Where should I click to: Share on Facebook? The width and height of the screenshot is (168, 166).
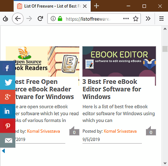[x=7, y=68]
